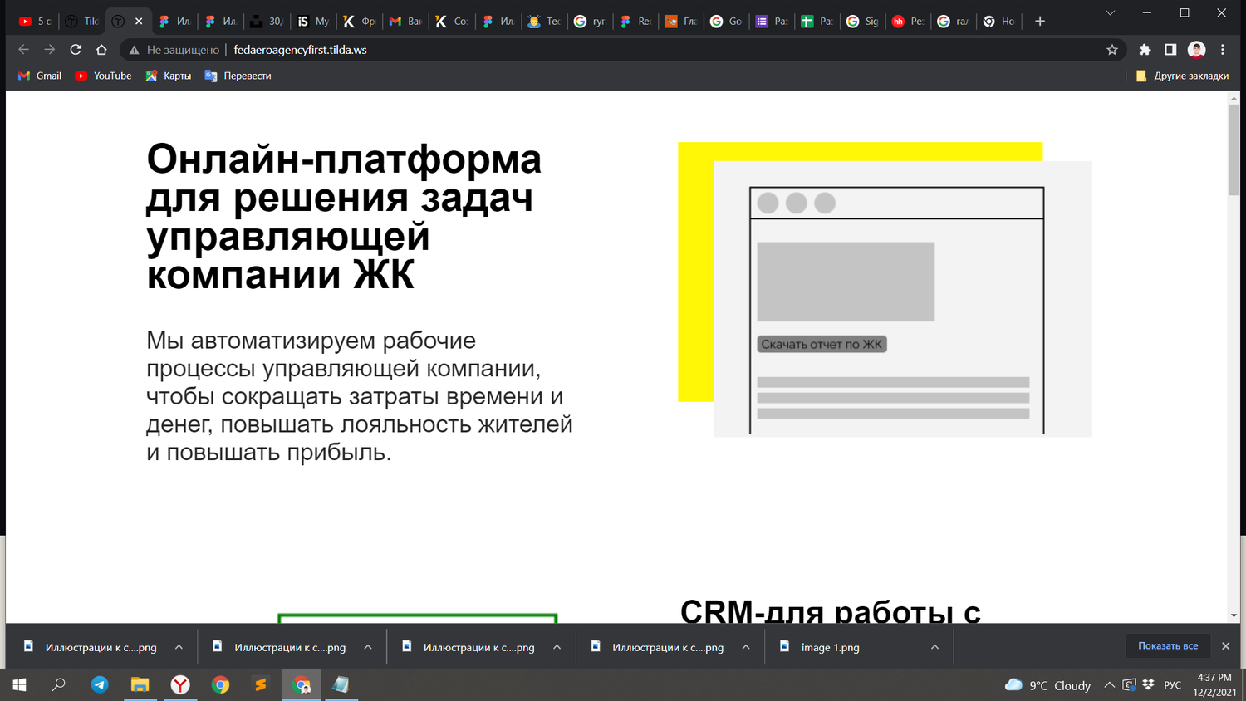Open the browser home page
This screenshot has width=1246, height=701.
[101, 50]
